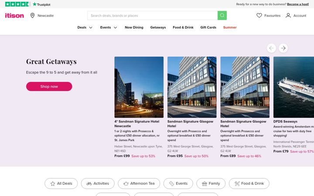Filter by Afternoon Tea chip label

point(142,183)
